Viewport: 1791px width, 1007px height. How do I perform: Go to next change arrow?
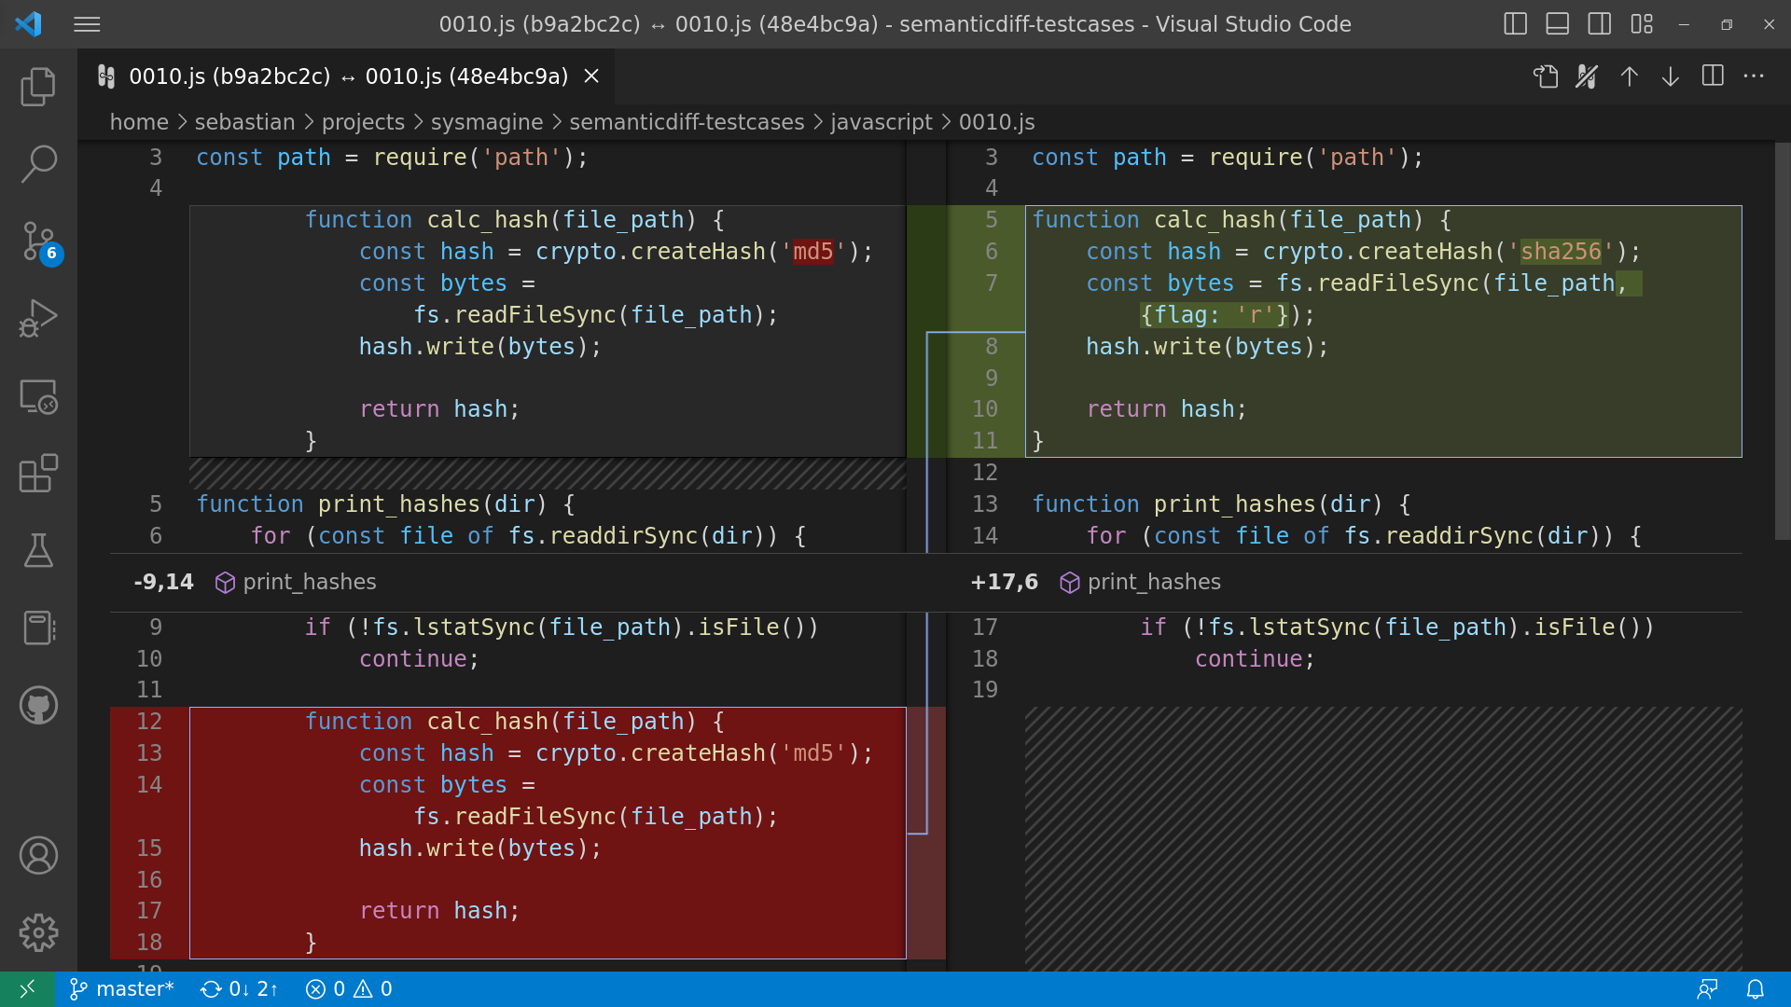1671,76
